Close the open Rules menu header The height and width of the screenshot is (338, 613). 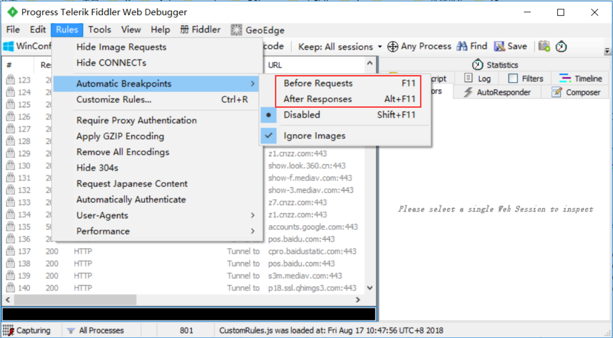pyautogui.click(x=67, y=30)
